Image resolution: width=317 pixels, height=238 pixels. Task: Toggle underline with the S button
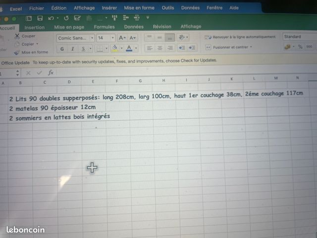[83, 49]
